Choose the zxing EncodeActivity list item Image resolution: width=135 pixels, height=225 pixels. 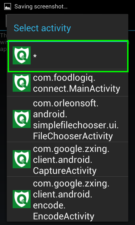(67, 199)
